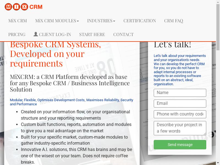Click the Let's talk! form heading
The height and width of the screenshot is (165, 220).
pyautogui.click(x=172, y=44)
